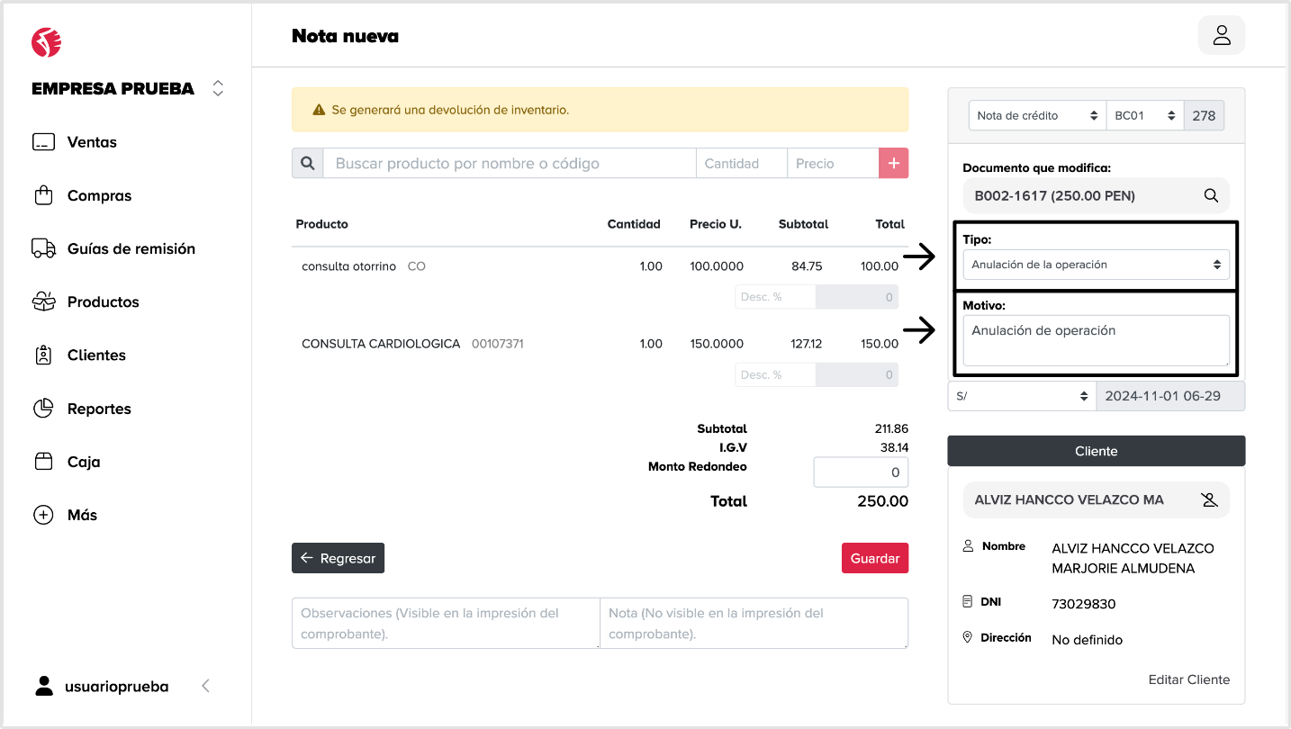
Task: Focus the Monto Redondeo input field
Action: (860, 472)
